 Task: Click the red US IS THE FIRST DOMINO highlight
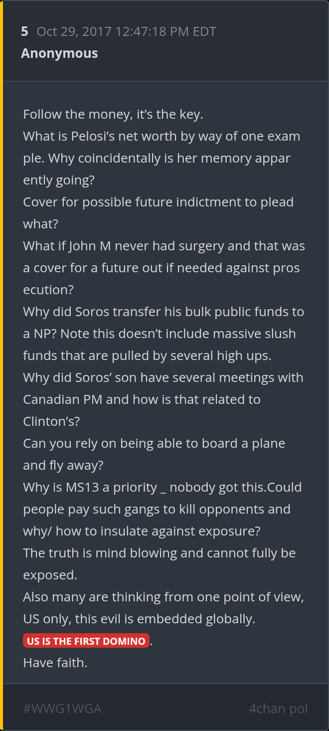[x=86, y=641]
